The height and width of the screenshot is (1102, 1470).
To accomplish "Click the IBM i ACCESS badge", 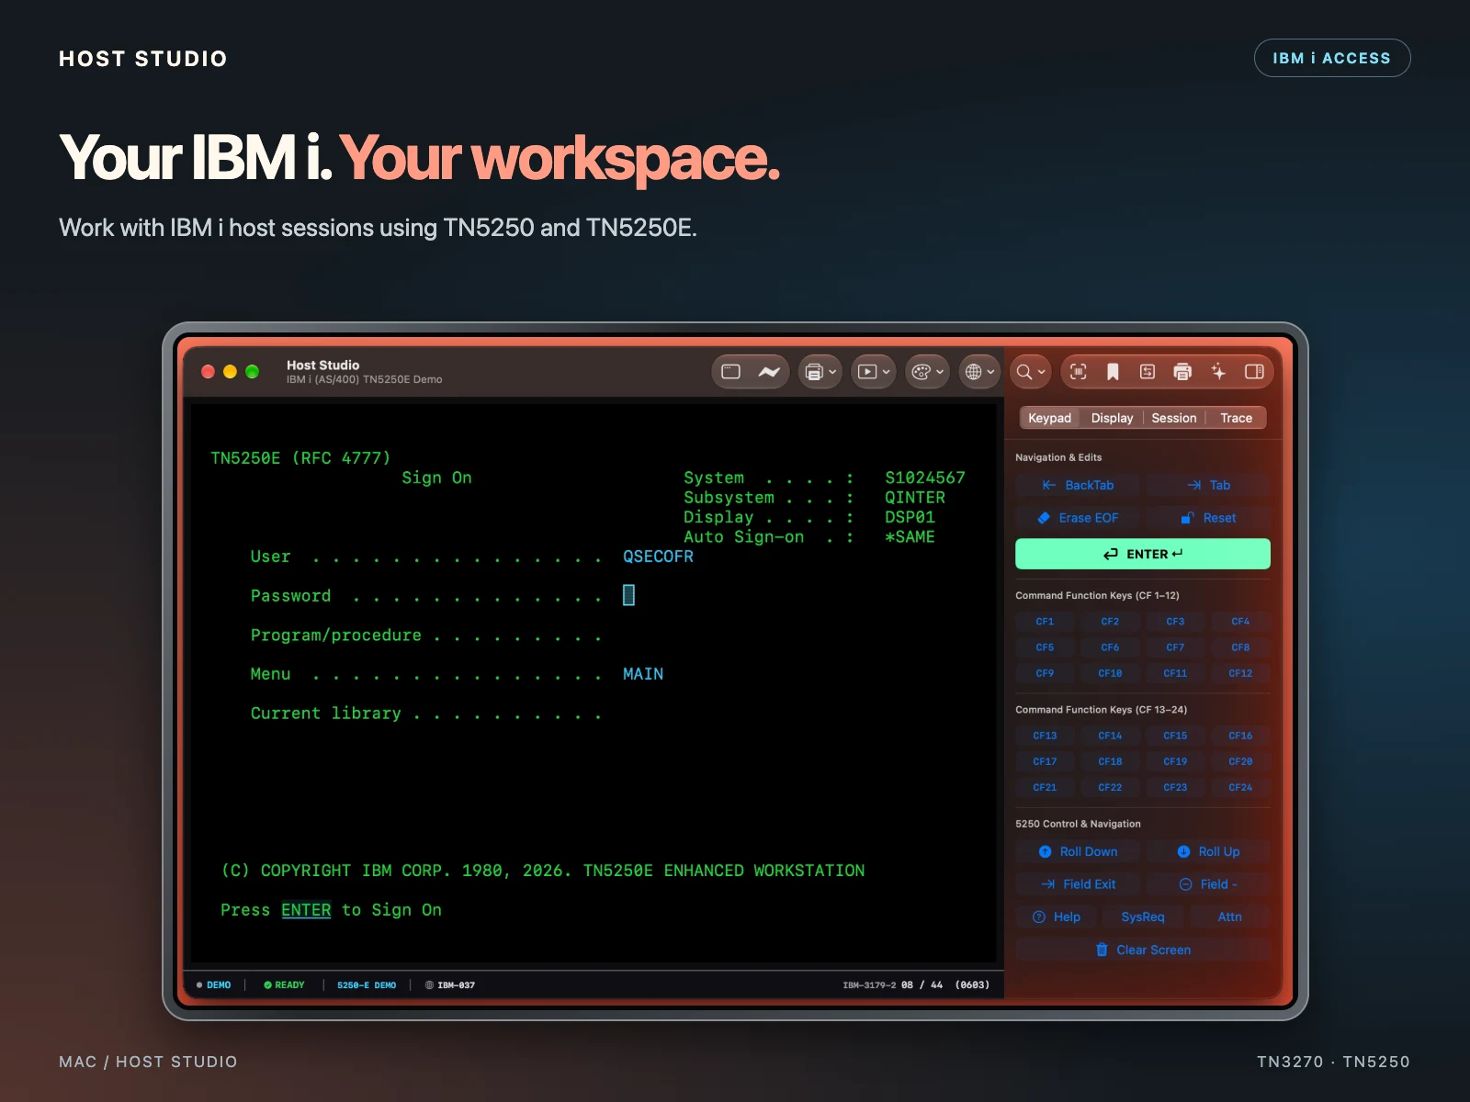I will tap(1332, 58).
